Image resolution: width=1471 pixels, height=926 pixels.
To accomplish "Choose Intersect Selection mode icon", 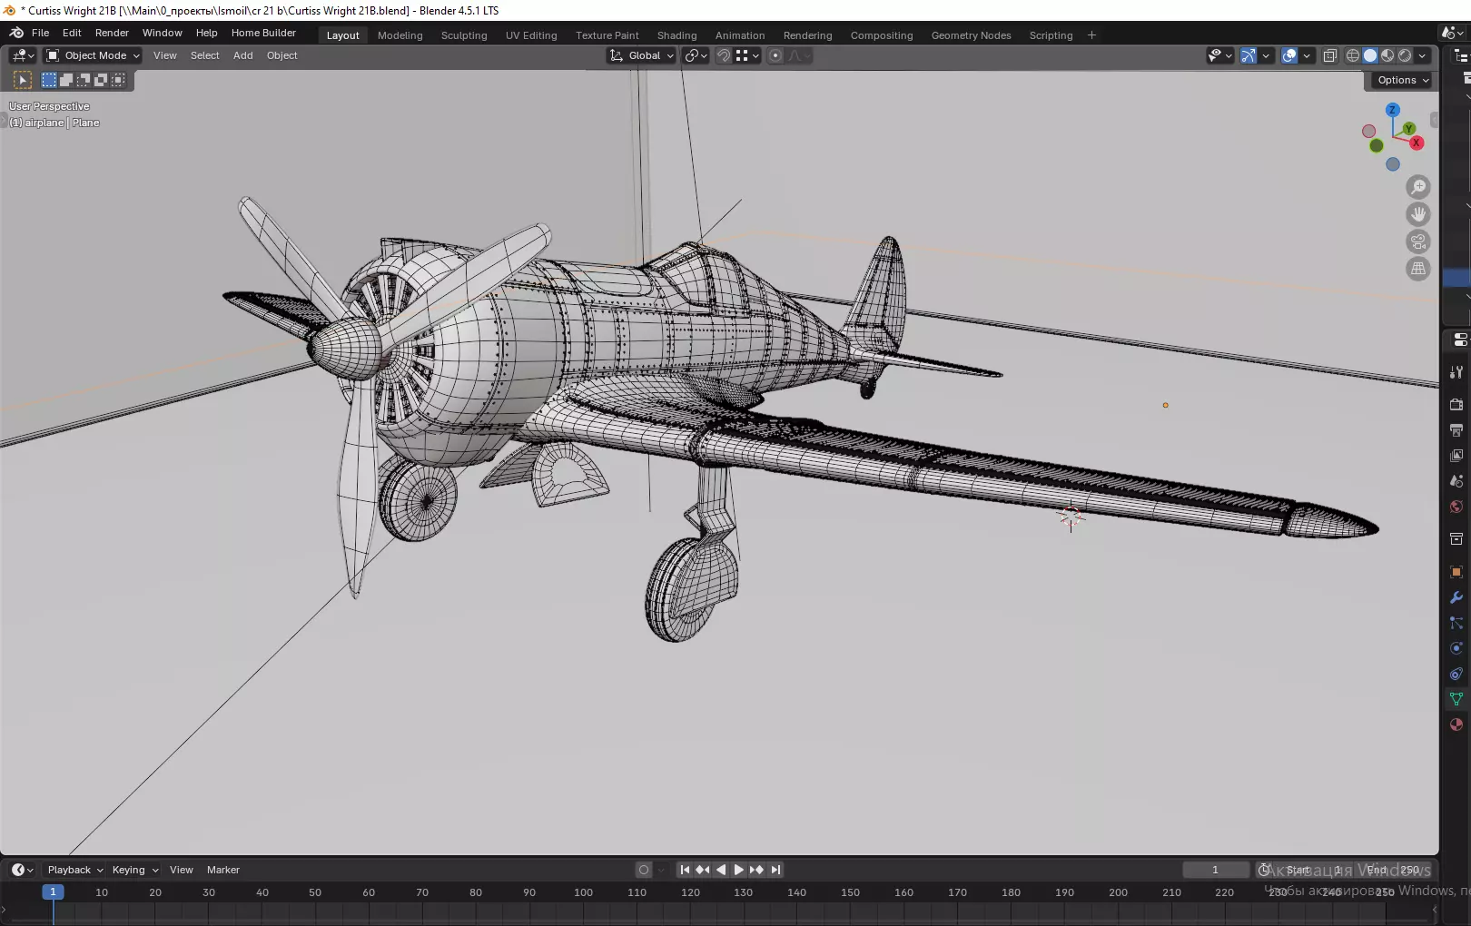I will click(x=118, y=80).
